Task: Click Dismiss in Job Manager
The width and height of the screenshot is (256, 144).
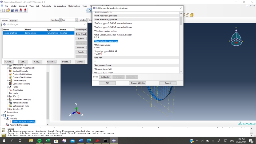Action: point(80,62)
